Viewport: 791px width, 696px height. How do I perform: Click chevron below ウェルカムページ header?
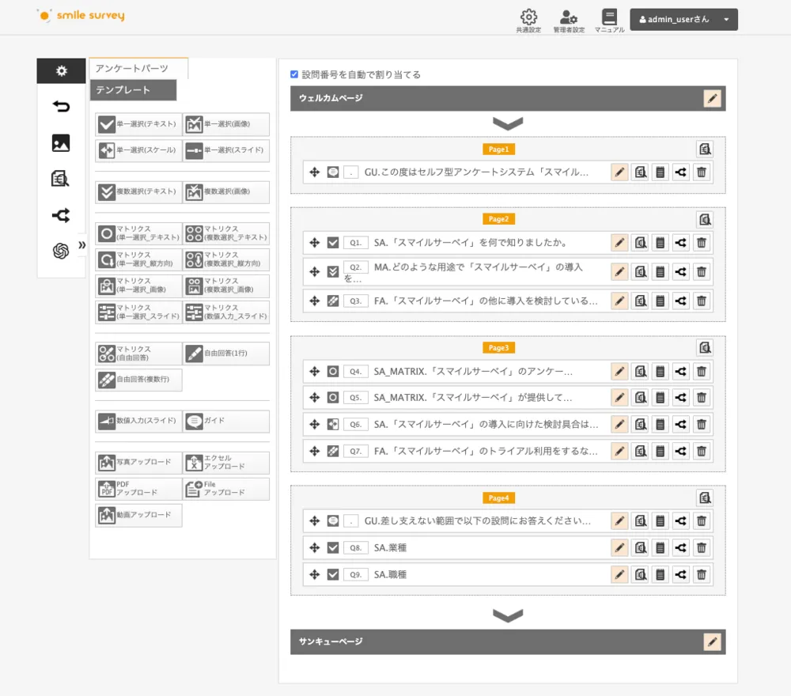point(507,124)
